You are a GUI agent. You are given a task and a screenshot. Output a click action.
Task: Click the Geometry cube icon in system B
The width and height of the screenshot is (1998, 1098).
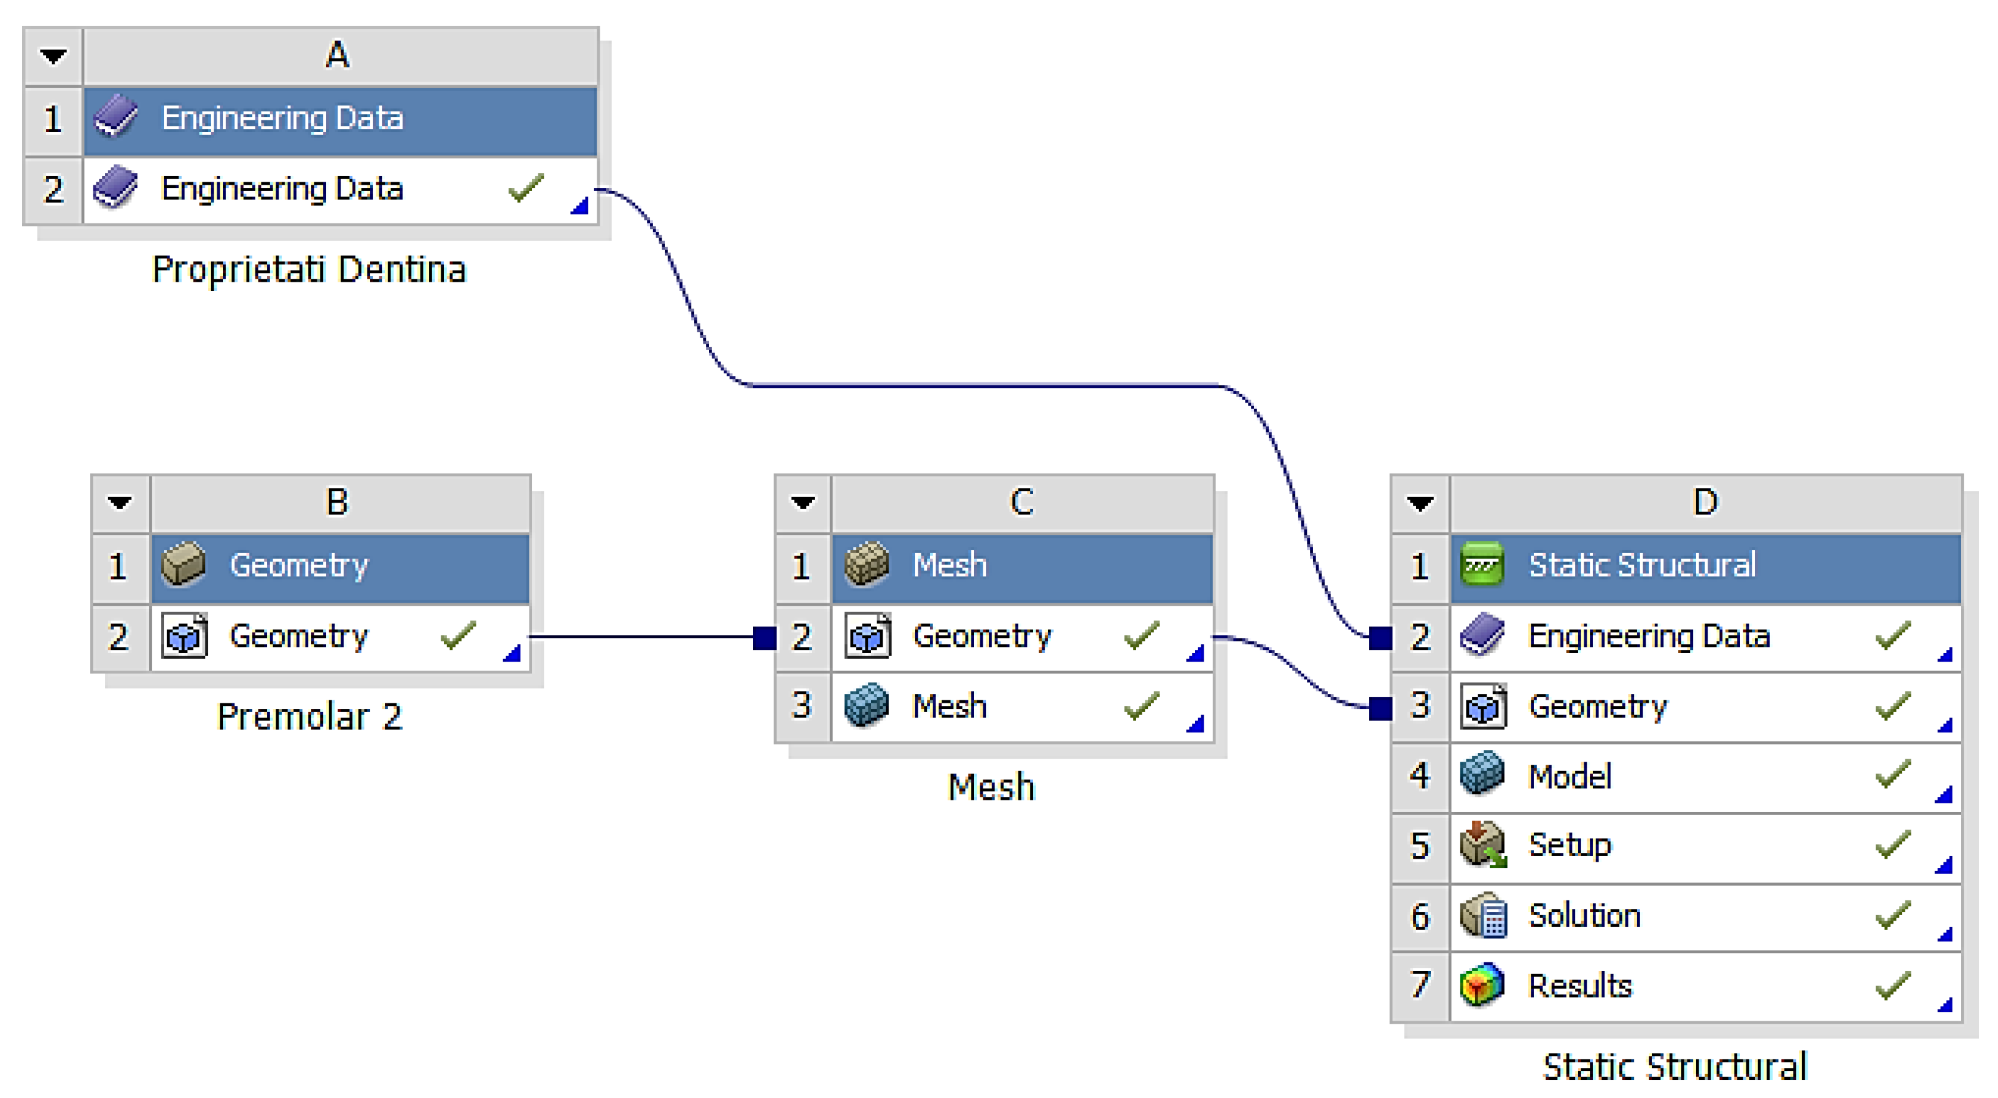tap(184, 636)
